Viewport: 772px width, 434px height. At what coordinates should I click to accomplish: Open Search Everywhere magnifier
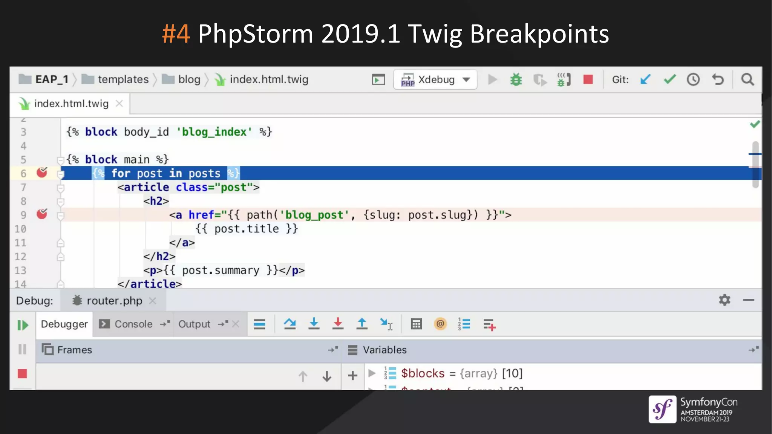pyautogui.click(x=747, y=79)
